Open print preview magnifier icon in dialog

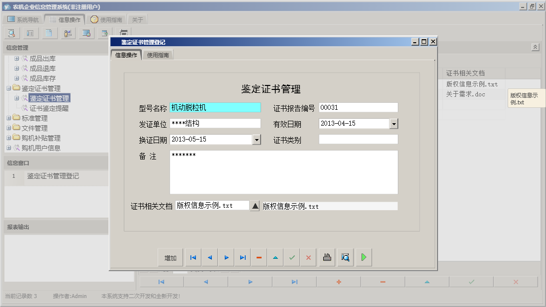tap(346, 258)
